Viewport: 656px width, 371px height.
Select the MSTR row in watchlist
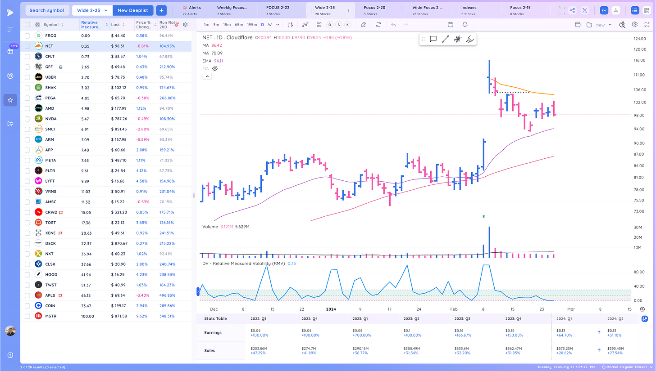tap(105, 316)
